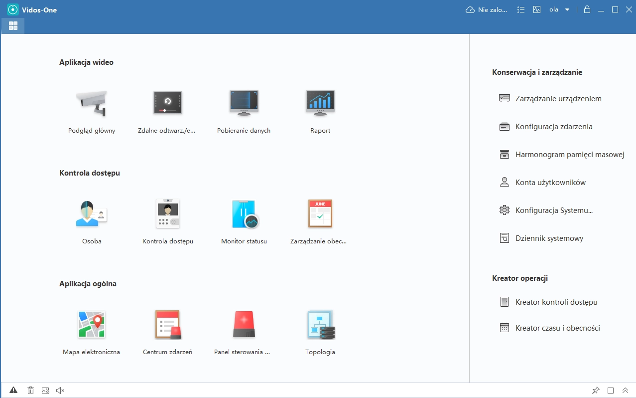The width and height of the screenshot is (636, 398).
Task: Click the lock screen padlock icon
Action: click(587, 9)
